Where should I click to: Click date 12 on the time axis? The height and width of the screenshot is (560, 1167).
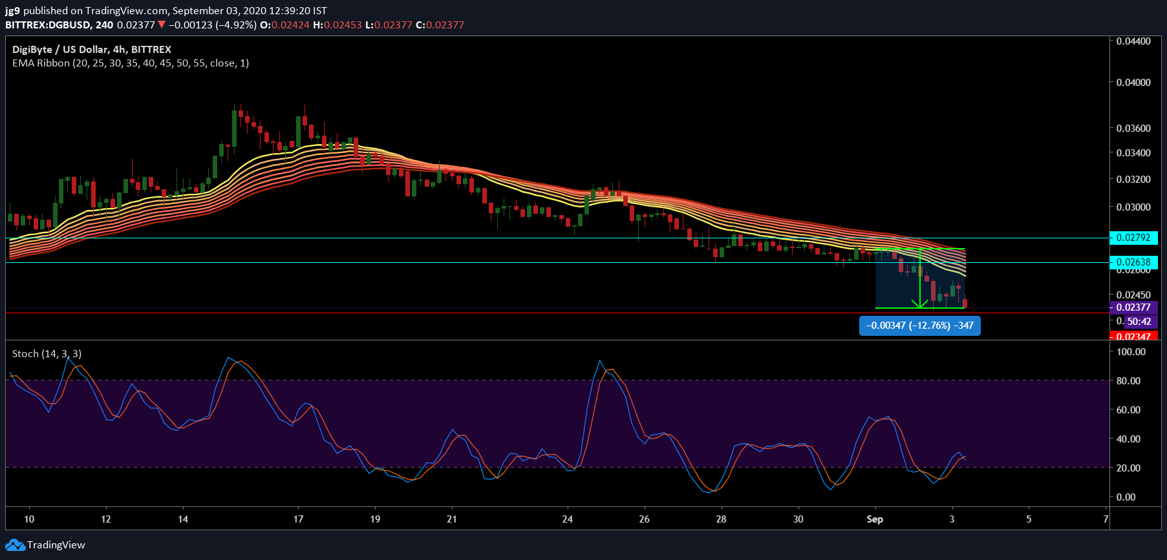[106, 519]
